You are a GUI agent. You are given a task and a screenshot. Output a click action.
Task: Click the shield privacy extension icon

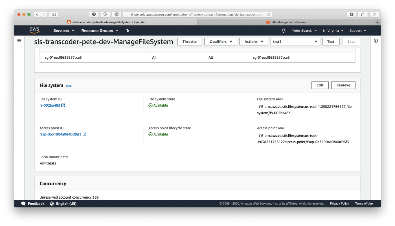(x=105, y=14)
